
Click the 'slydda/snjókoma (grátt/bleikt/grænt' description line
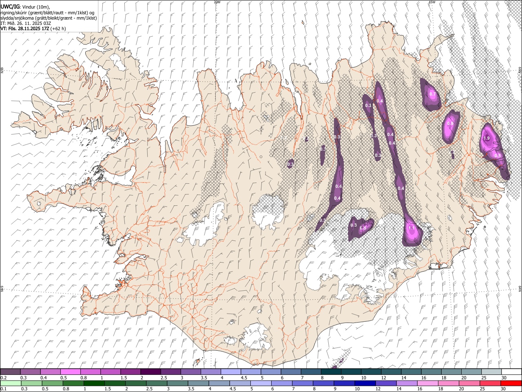coord(49,18)
